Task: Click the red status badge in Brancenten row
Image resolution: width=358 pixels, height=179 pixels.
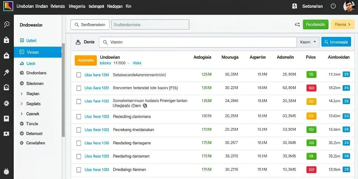Action: tap(311, 88)
